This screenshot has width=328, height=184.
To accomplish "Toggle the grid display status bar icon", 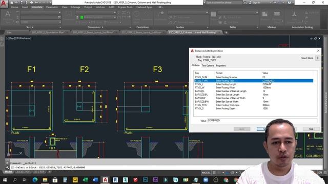I will [214, 173].
